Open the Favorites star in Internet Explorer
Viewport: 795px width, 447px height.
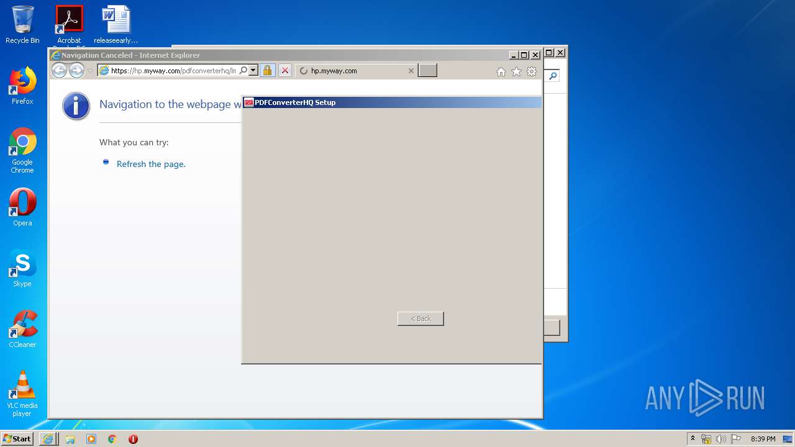click(x=516, y=71)
